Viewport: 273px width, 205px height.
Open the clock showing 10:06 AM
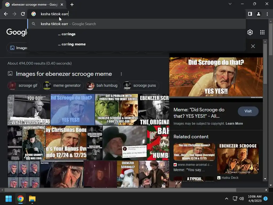(255, 199)
